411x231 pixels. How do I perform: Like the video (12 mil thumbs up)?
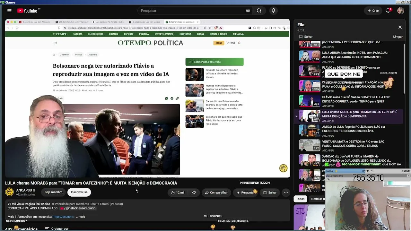pos(178,193)
